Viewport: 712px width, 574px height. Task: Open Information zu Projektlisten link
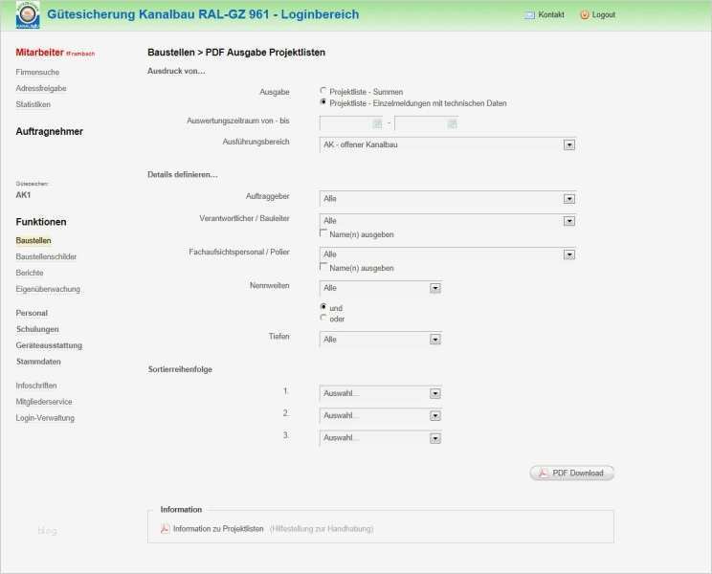click(x=218, y=529)
